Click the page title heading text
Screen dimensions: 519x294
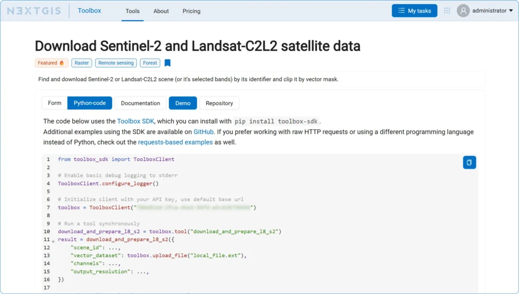tap(198, 46)
